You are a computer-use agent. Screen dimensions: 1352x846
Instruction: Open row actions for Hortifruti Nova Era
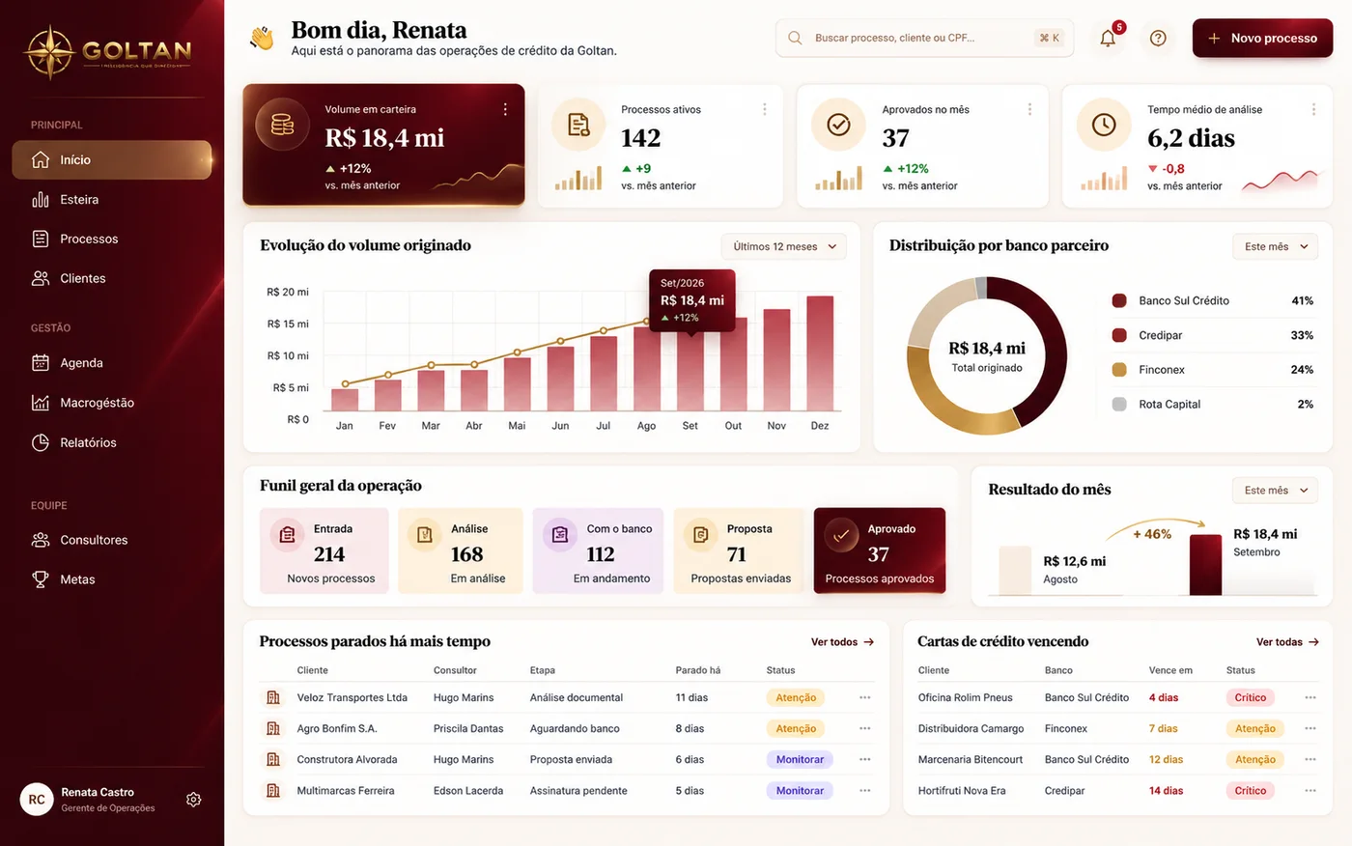pyautogui.click(x=1310, y=790)
